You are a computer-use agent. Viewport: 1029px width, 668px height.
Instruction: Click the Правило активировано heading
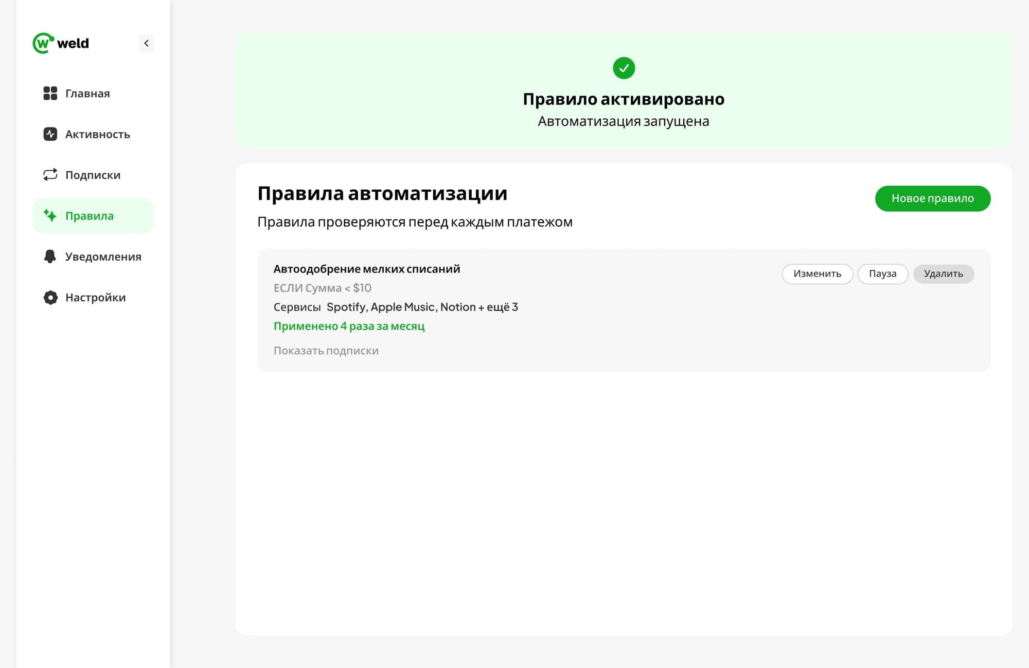click(624, 99)
